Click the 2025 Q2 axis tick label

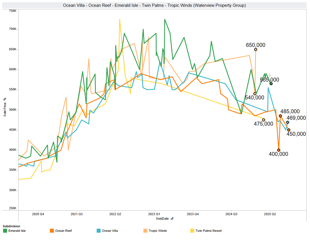tap(270, 214)
